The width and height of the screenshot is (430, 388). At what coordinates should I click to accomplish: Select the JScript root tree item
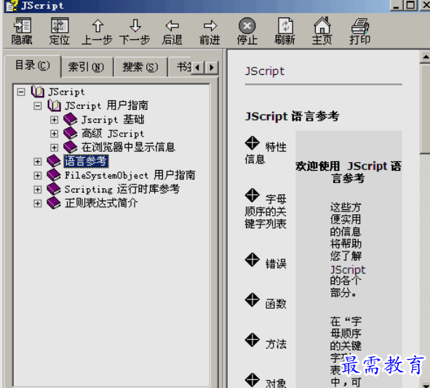coord(66,92)
